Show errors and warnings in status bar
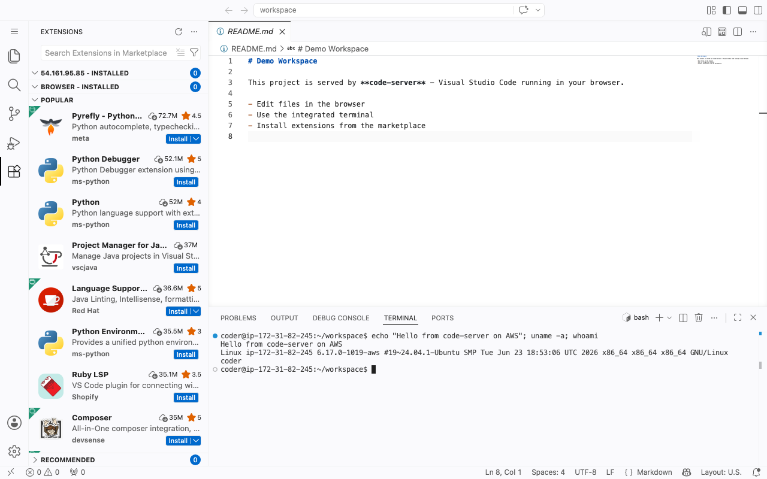Viewport: 767px width, 479px height. pyautogui.click(x=43, y=472)
